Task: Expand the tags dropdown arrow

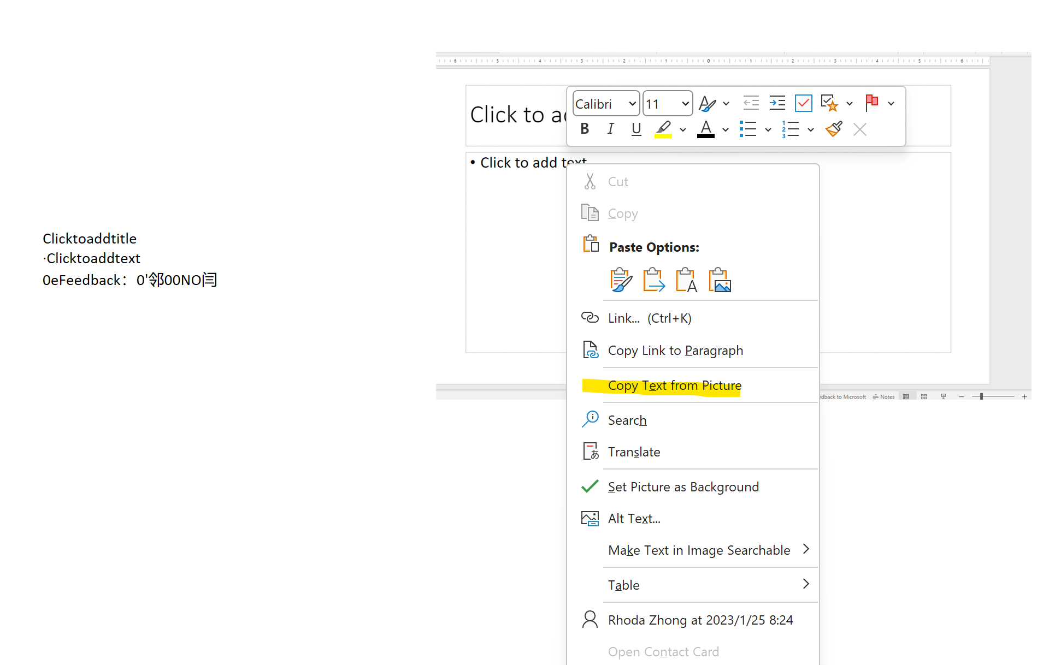Action: pyautogui.click(x=850, y=104)
